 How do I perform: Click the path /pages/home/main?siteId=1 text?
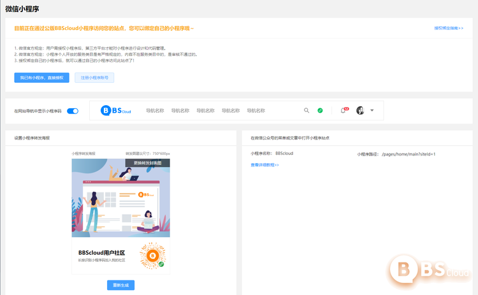(x=409, y=154)
